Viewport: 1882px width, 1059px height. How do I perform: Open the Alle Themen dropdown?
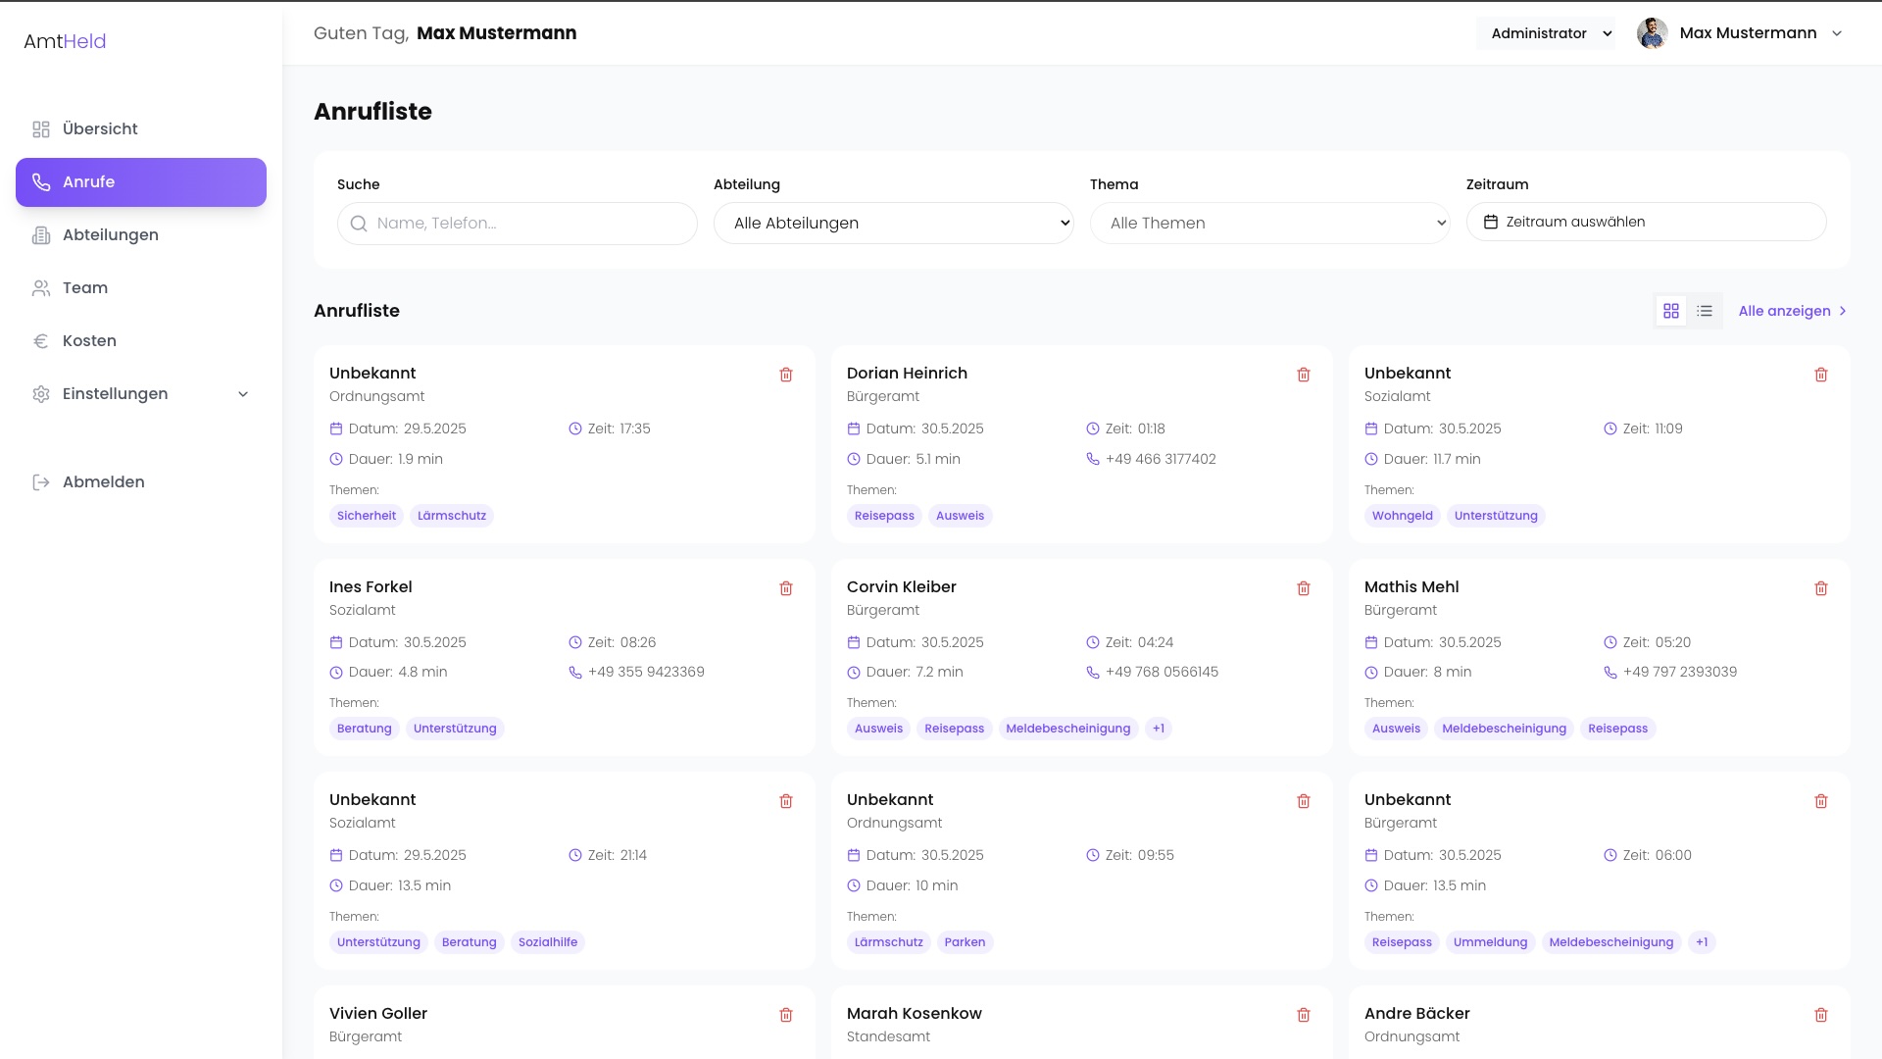[x=1269, y=224]
